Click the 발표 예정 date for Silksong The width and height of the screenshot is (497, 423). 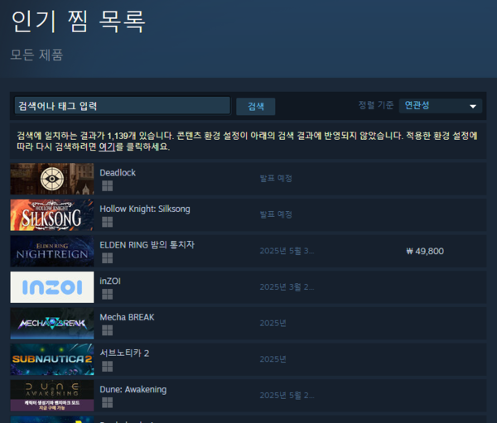pos(276,214)
